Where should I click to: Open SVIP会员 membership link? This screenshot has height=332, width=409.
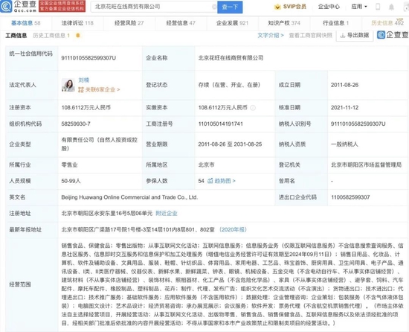click(x=294, y=7)
